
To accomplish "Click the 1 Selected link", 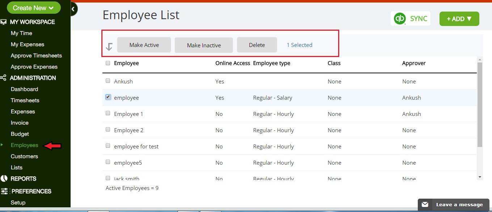I will (299, 45).
